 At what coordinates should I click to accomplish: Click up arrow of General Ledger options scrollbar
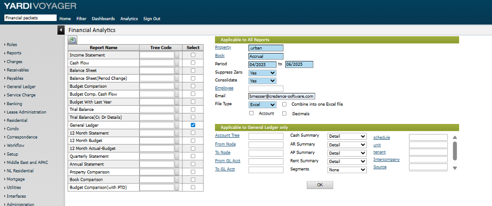pos(455,137)
